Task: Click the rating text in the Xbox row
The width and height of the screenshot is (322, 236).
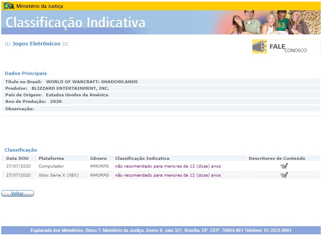Action: point(168,175)
